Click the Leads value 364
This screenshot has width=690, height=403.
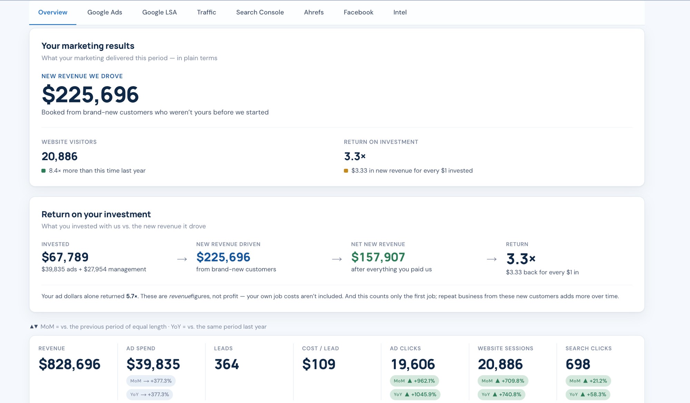coord(226,364)
